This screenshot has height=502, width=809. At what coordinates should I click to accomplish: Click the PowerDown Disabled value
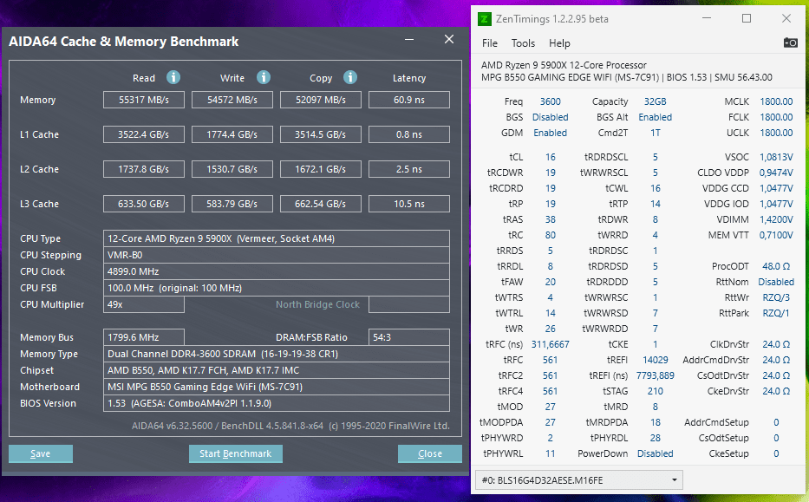pyautogui.click(x=656, y=453)
